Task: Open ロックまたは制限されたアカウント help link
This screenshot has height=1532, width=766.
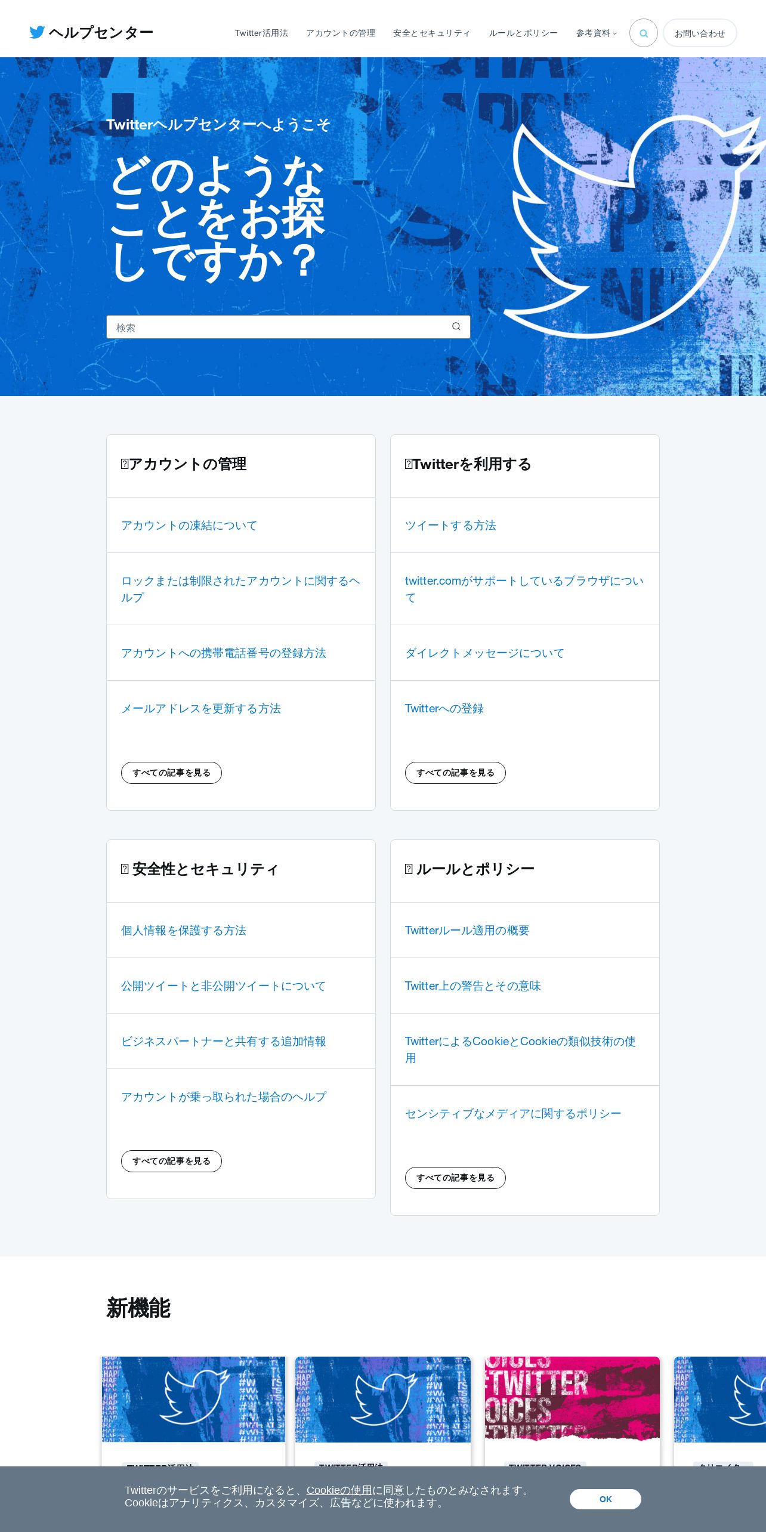Action: [x=240, y=589]
